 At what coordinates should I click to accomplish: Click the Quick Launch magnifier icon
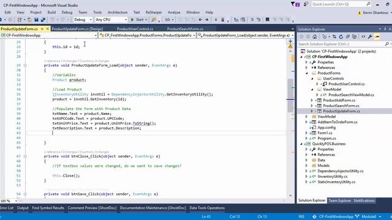[x=369, y=4]
